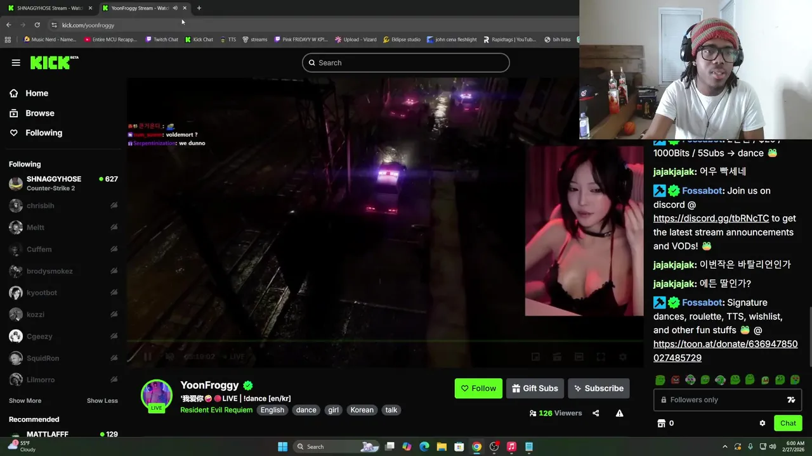Enter fullscreen on the player
The image size is (812, 456).
click(x=601, y=357)
